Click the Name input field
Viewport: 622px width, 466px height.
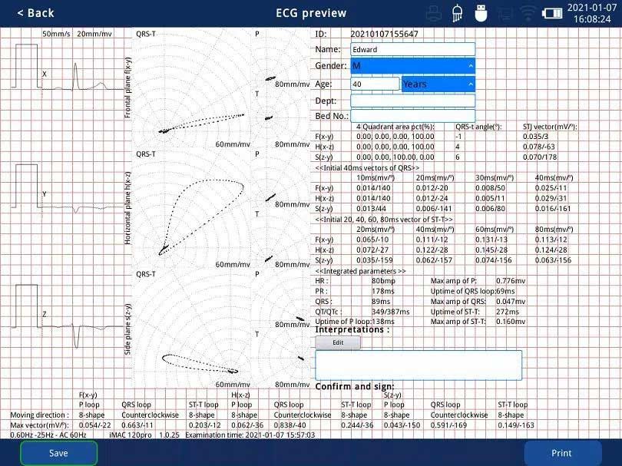412,49
